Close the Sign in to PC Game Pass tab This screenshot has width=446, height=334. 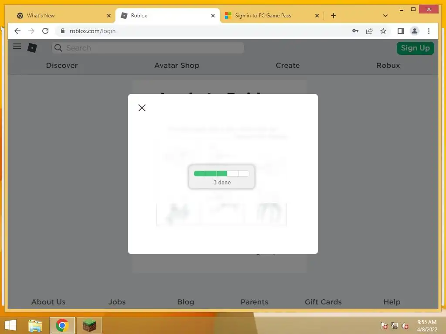click(x=317, y=16)
